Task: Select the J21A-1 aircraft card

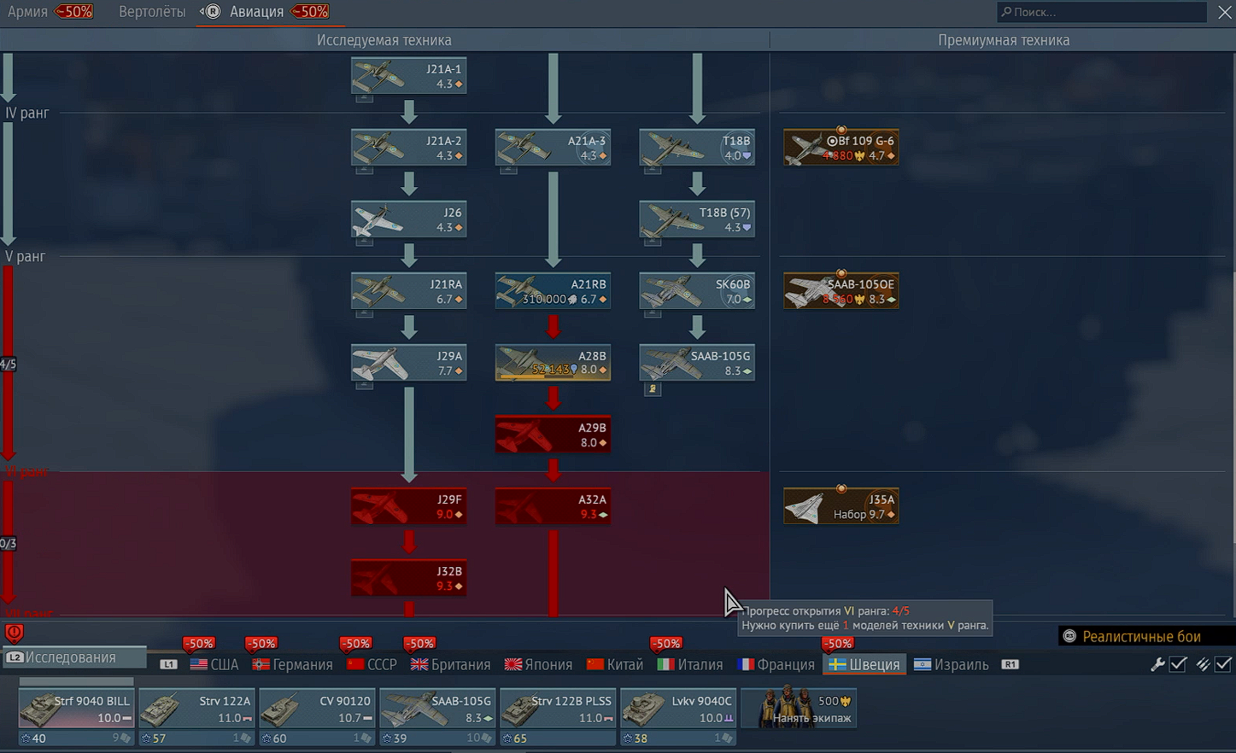Action: click(x=408, y=76)
